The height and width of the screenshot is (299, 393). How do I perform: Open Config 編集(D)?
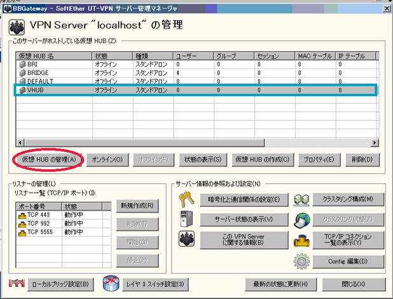point(348,261)
